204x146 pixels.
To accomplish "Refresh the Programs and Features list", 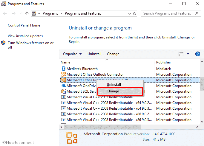I will coord(135,13).
